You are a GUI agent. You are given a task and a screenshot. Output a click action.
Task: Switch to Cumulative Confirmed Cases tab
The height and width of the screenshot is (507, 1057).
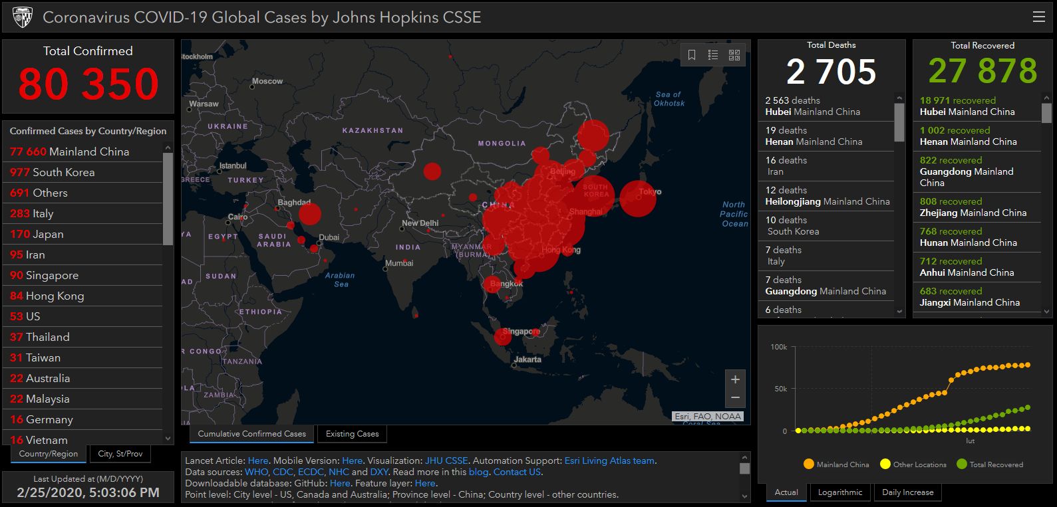click(x=251, y=434)
